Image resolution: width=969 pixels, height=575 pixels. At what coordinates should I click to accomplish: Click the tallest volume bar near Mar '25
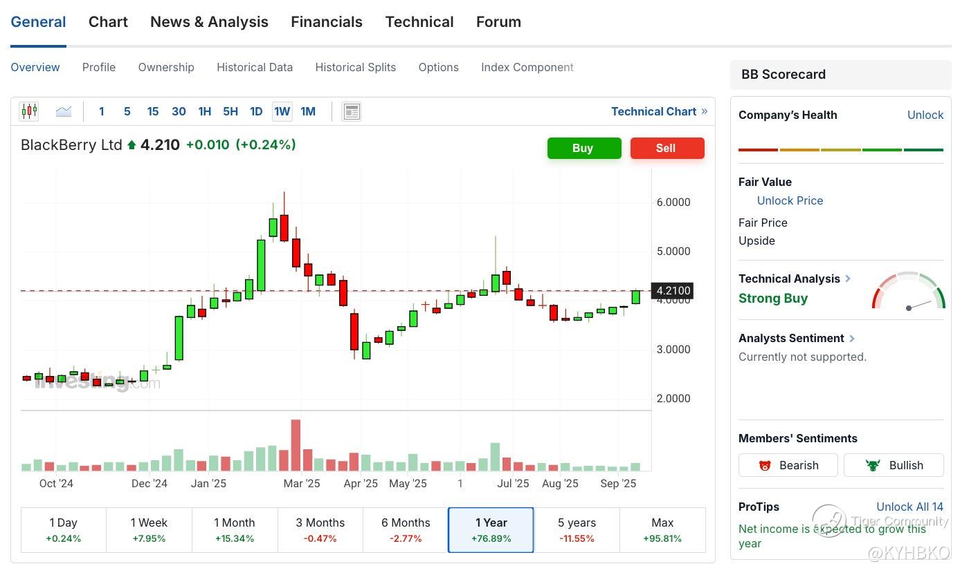pos(296,445)
